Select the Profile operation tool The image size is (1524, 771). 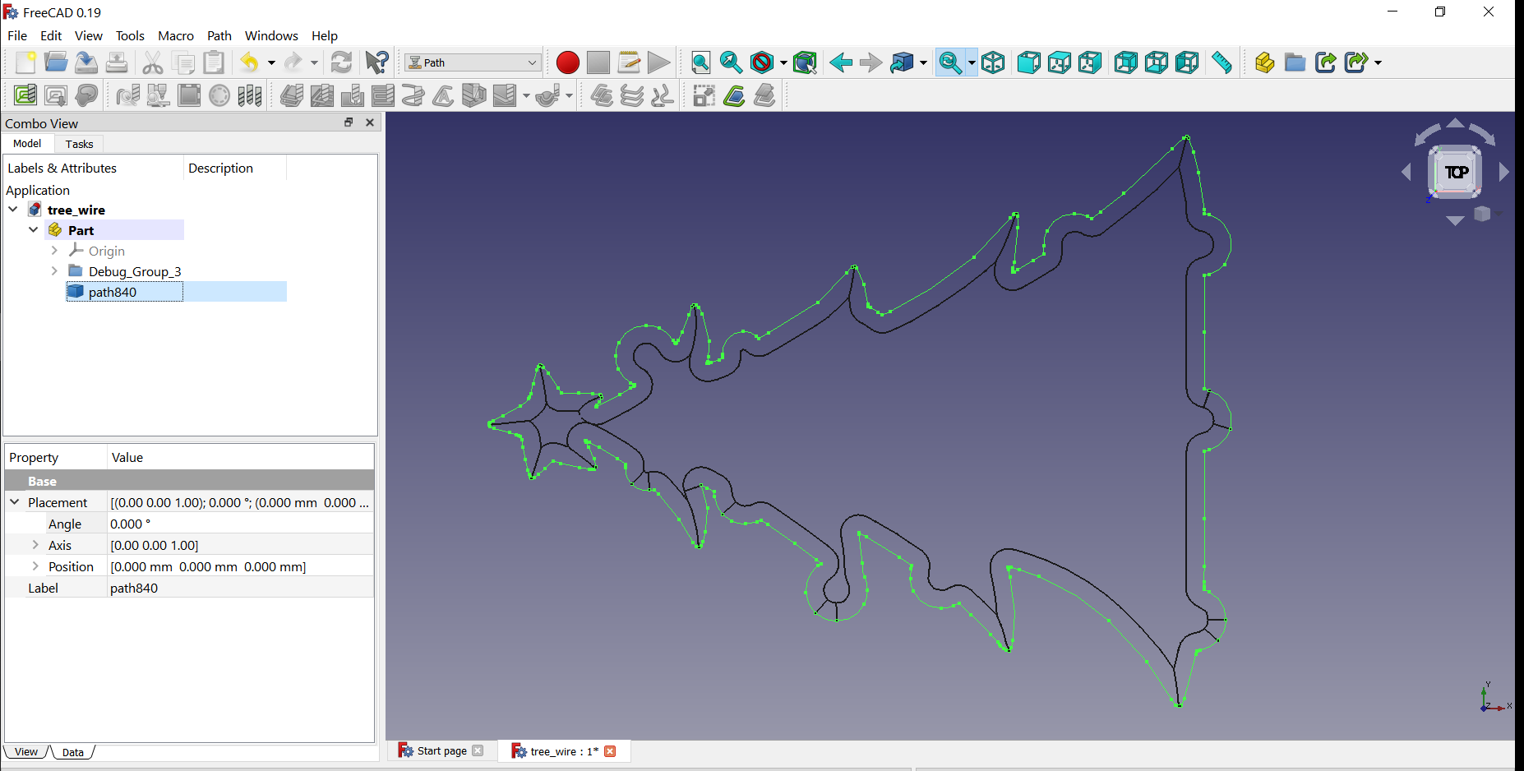(x=292, y=95)
